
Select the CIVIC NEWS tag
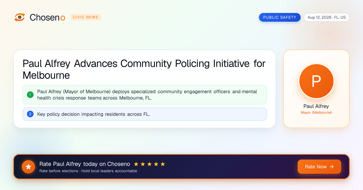pos(86,17)
